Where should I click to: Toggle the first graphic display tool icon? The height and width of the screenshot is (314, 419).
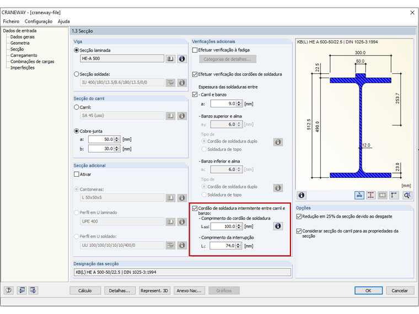coord(359,195)
